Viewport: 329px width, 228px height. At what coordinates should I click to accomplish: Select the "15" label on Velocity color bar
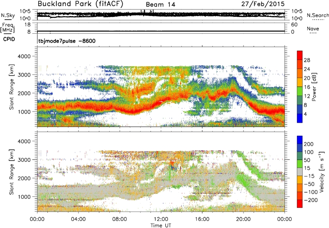pos(307,168)
